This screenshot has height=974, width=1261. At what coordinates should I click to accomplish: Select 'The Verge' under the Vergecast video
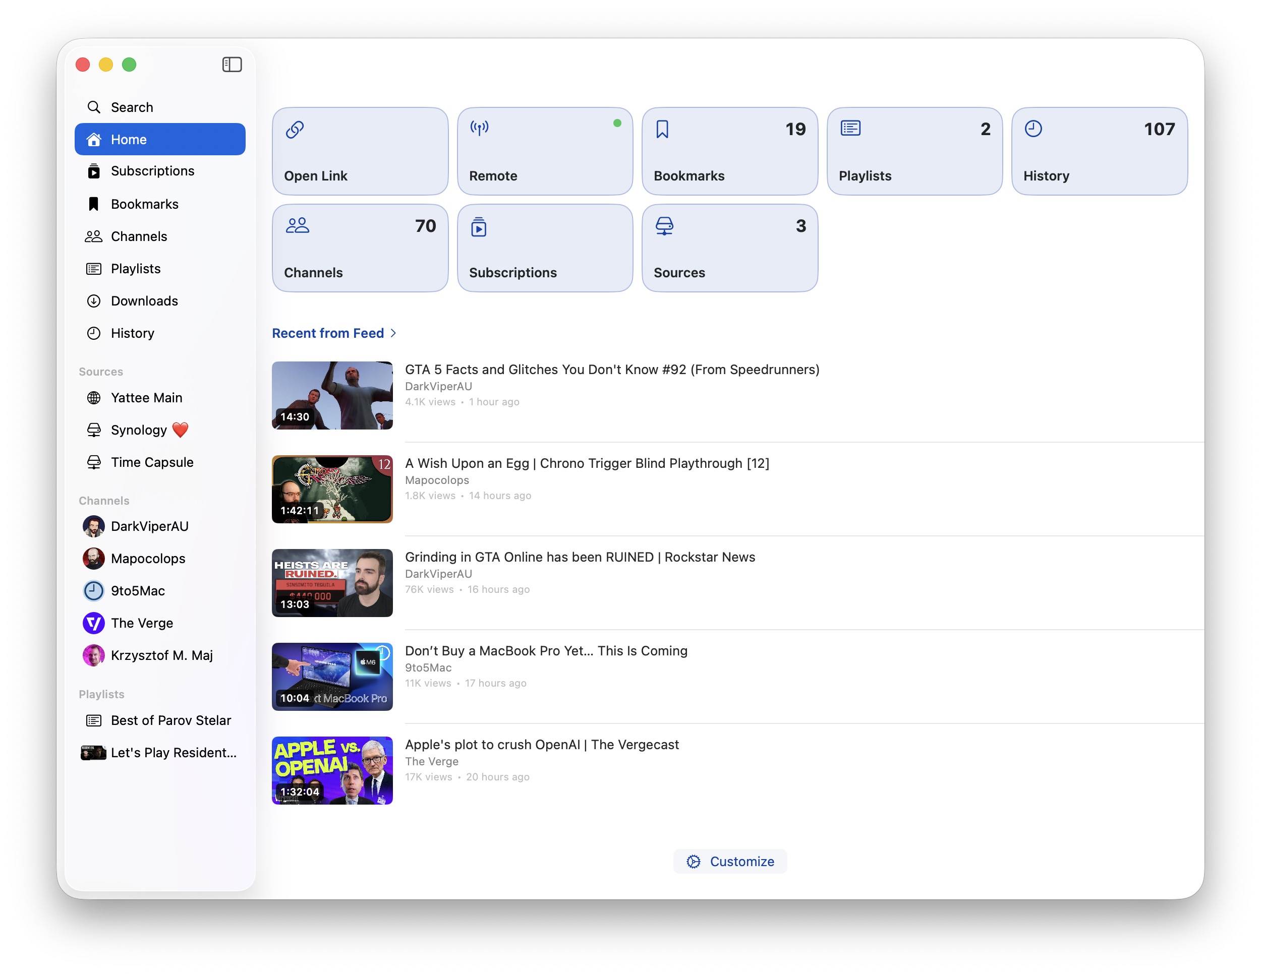[432, 762]
